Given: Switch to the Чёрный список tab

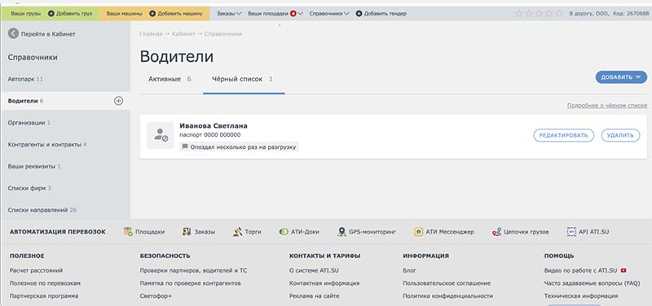Looking at the screenshot, I should pyautogui.click(x=242, y=79).
